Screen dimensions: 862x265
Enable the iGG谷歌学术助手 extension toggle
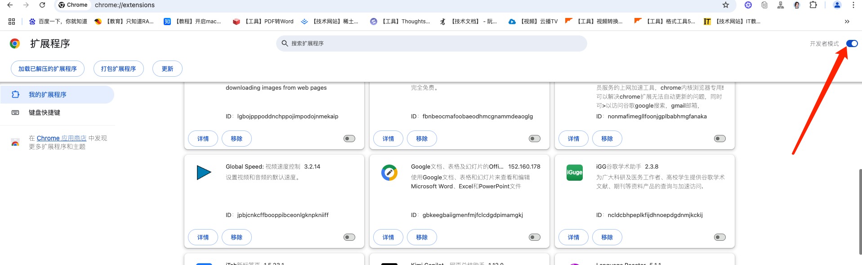tap(719, 237)
